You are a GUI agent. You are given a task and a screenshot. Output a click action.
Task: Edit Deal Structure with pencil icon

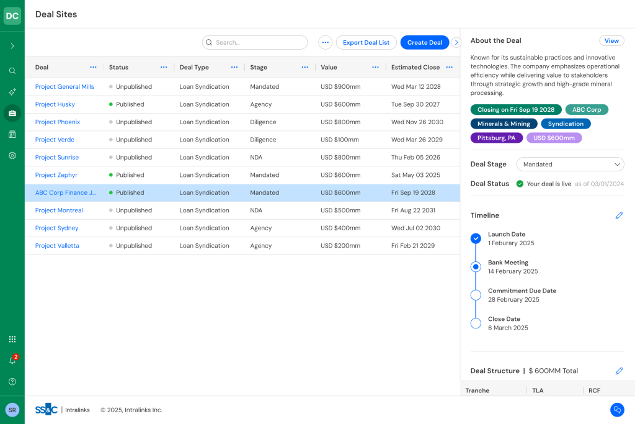click(619, 371)
